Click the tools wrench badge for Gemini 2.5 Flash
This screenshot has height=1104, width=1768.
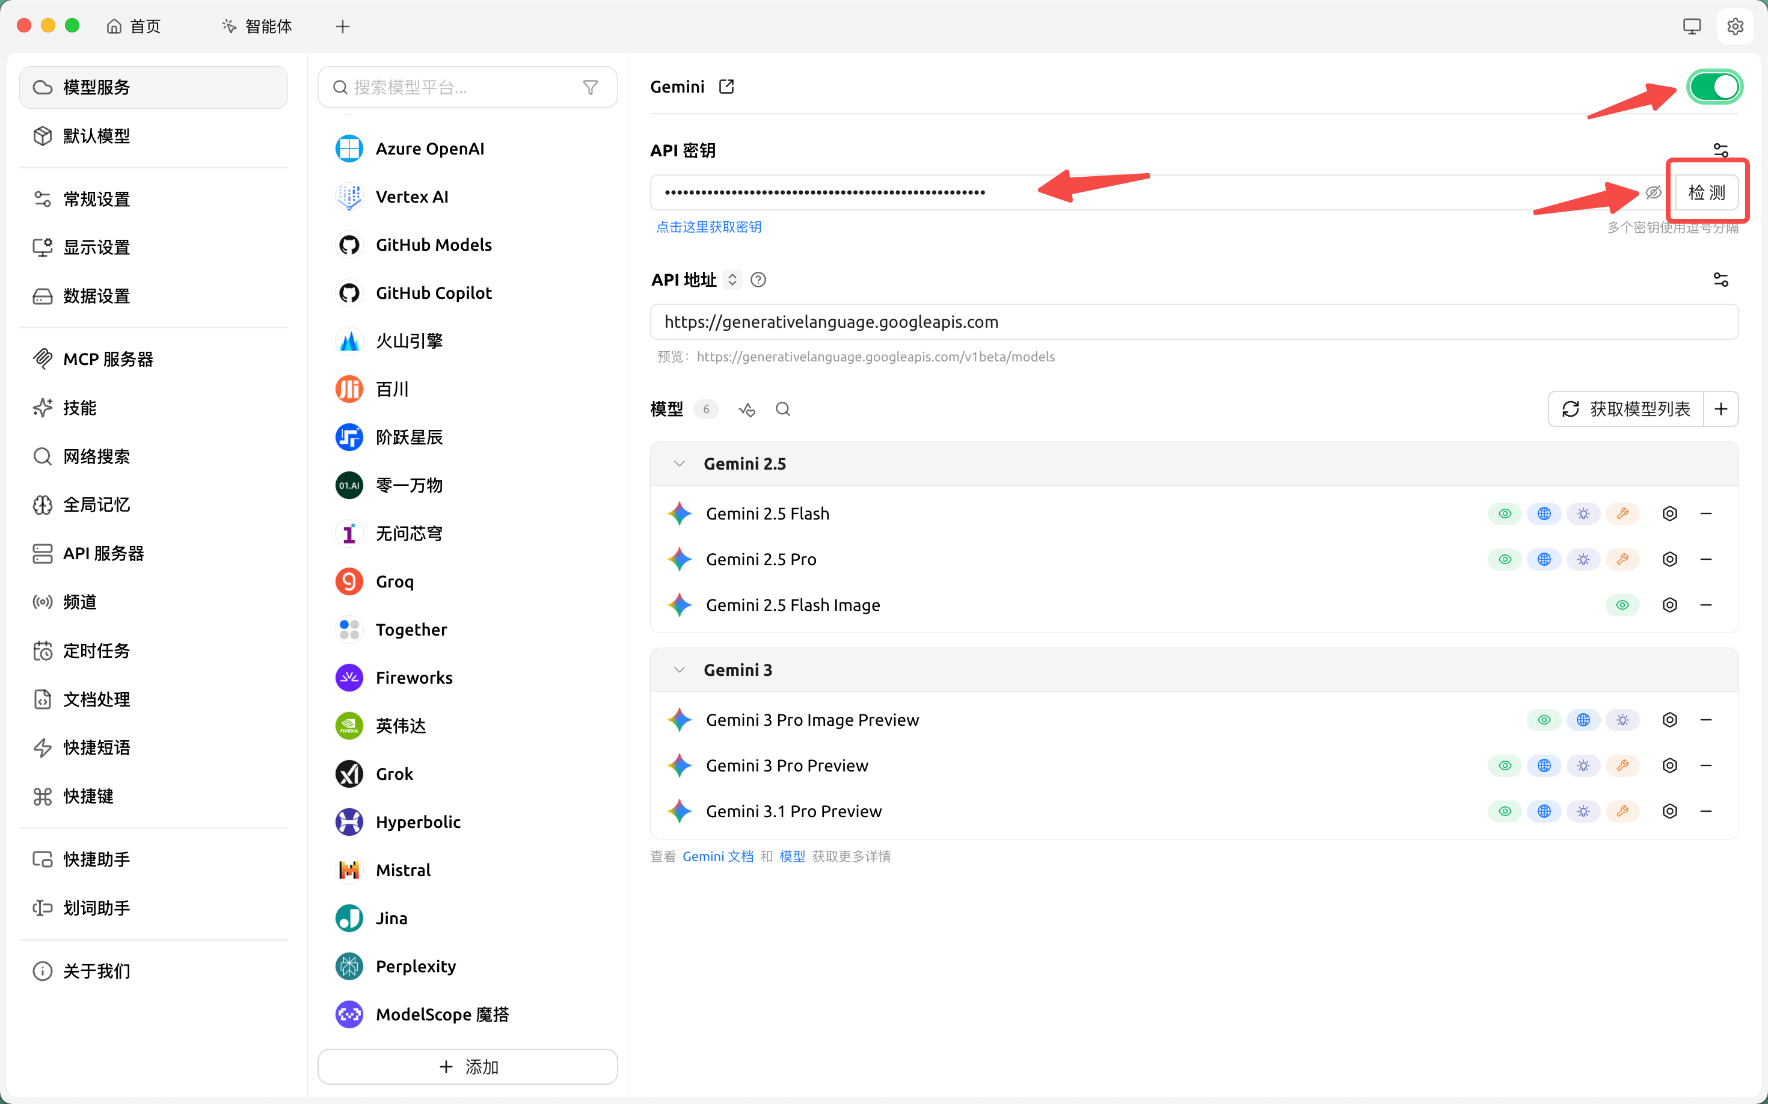pos(1622,514)
